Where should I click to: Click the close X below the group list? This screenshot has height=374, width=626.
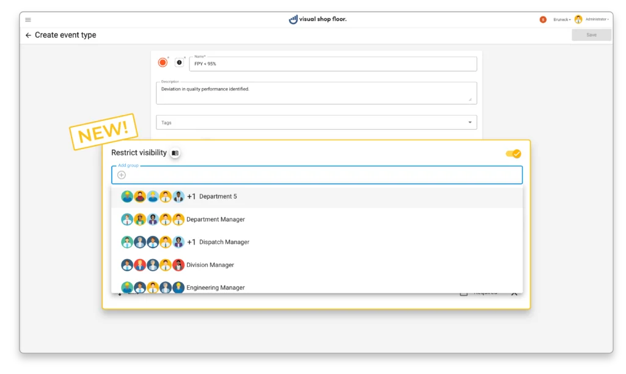tap(514, 293)
